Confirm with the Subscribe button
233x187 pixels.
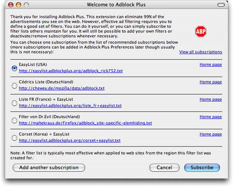202,168
